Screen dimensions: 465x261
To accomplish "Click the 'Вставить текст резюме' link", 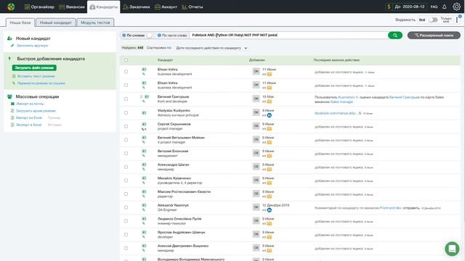I will point(36,76).
